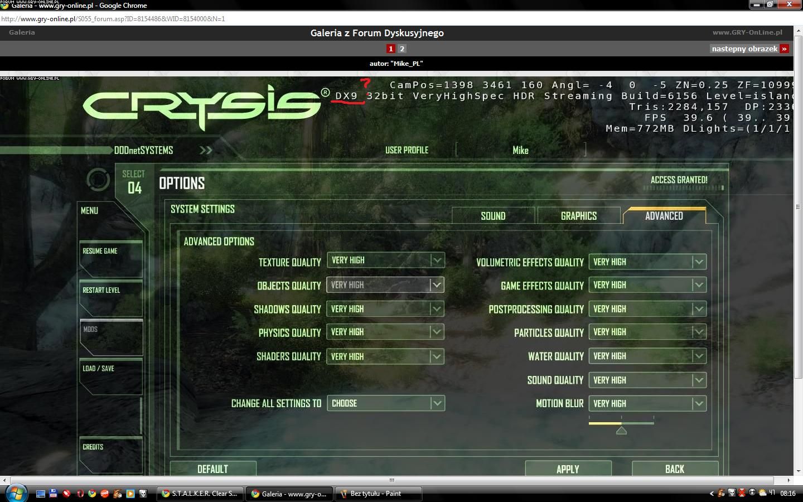The width and height of the screenshot is (803, 502).
Task: Click the Windows Start orb
Action: (x=16, y=494)
